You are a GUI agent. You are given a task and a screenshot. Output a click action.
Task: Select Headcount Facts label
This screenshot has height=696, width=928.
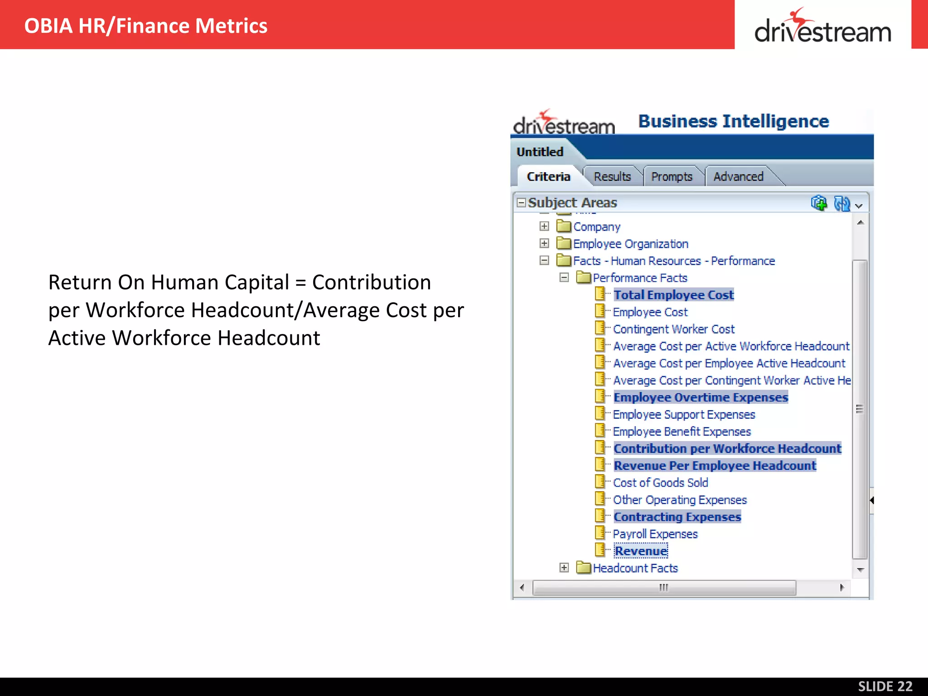(x=635, y=568)
